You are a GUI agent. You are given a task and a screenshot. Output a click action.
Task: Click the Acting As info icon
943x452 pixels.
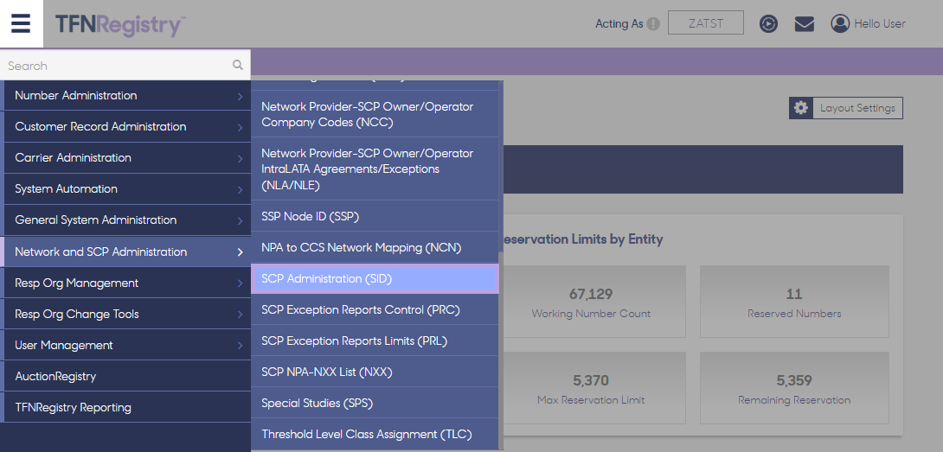click(x=653, y=24)
